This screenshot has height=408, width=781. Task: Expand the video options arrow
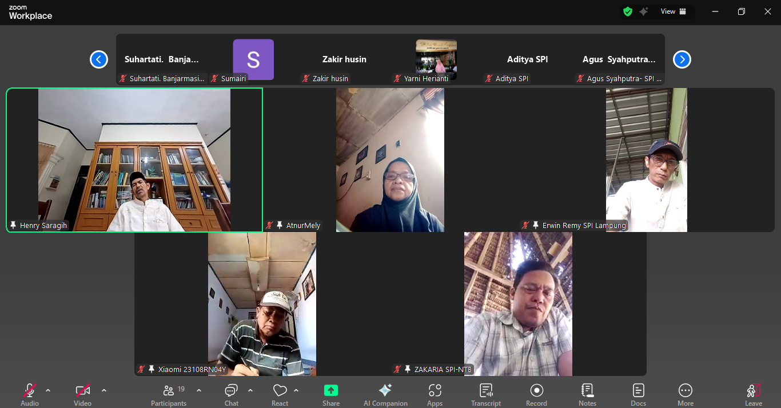coord(103,390)
